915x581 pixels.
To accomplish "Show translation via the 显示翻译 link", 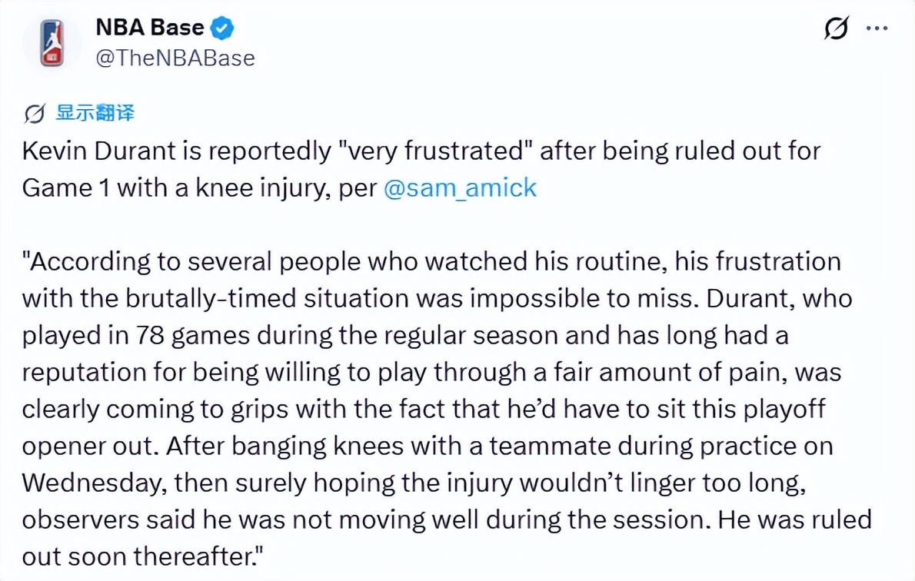I will click(95, 114).
